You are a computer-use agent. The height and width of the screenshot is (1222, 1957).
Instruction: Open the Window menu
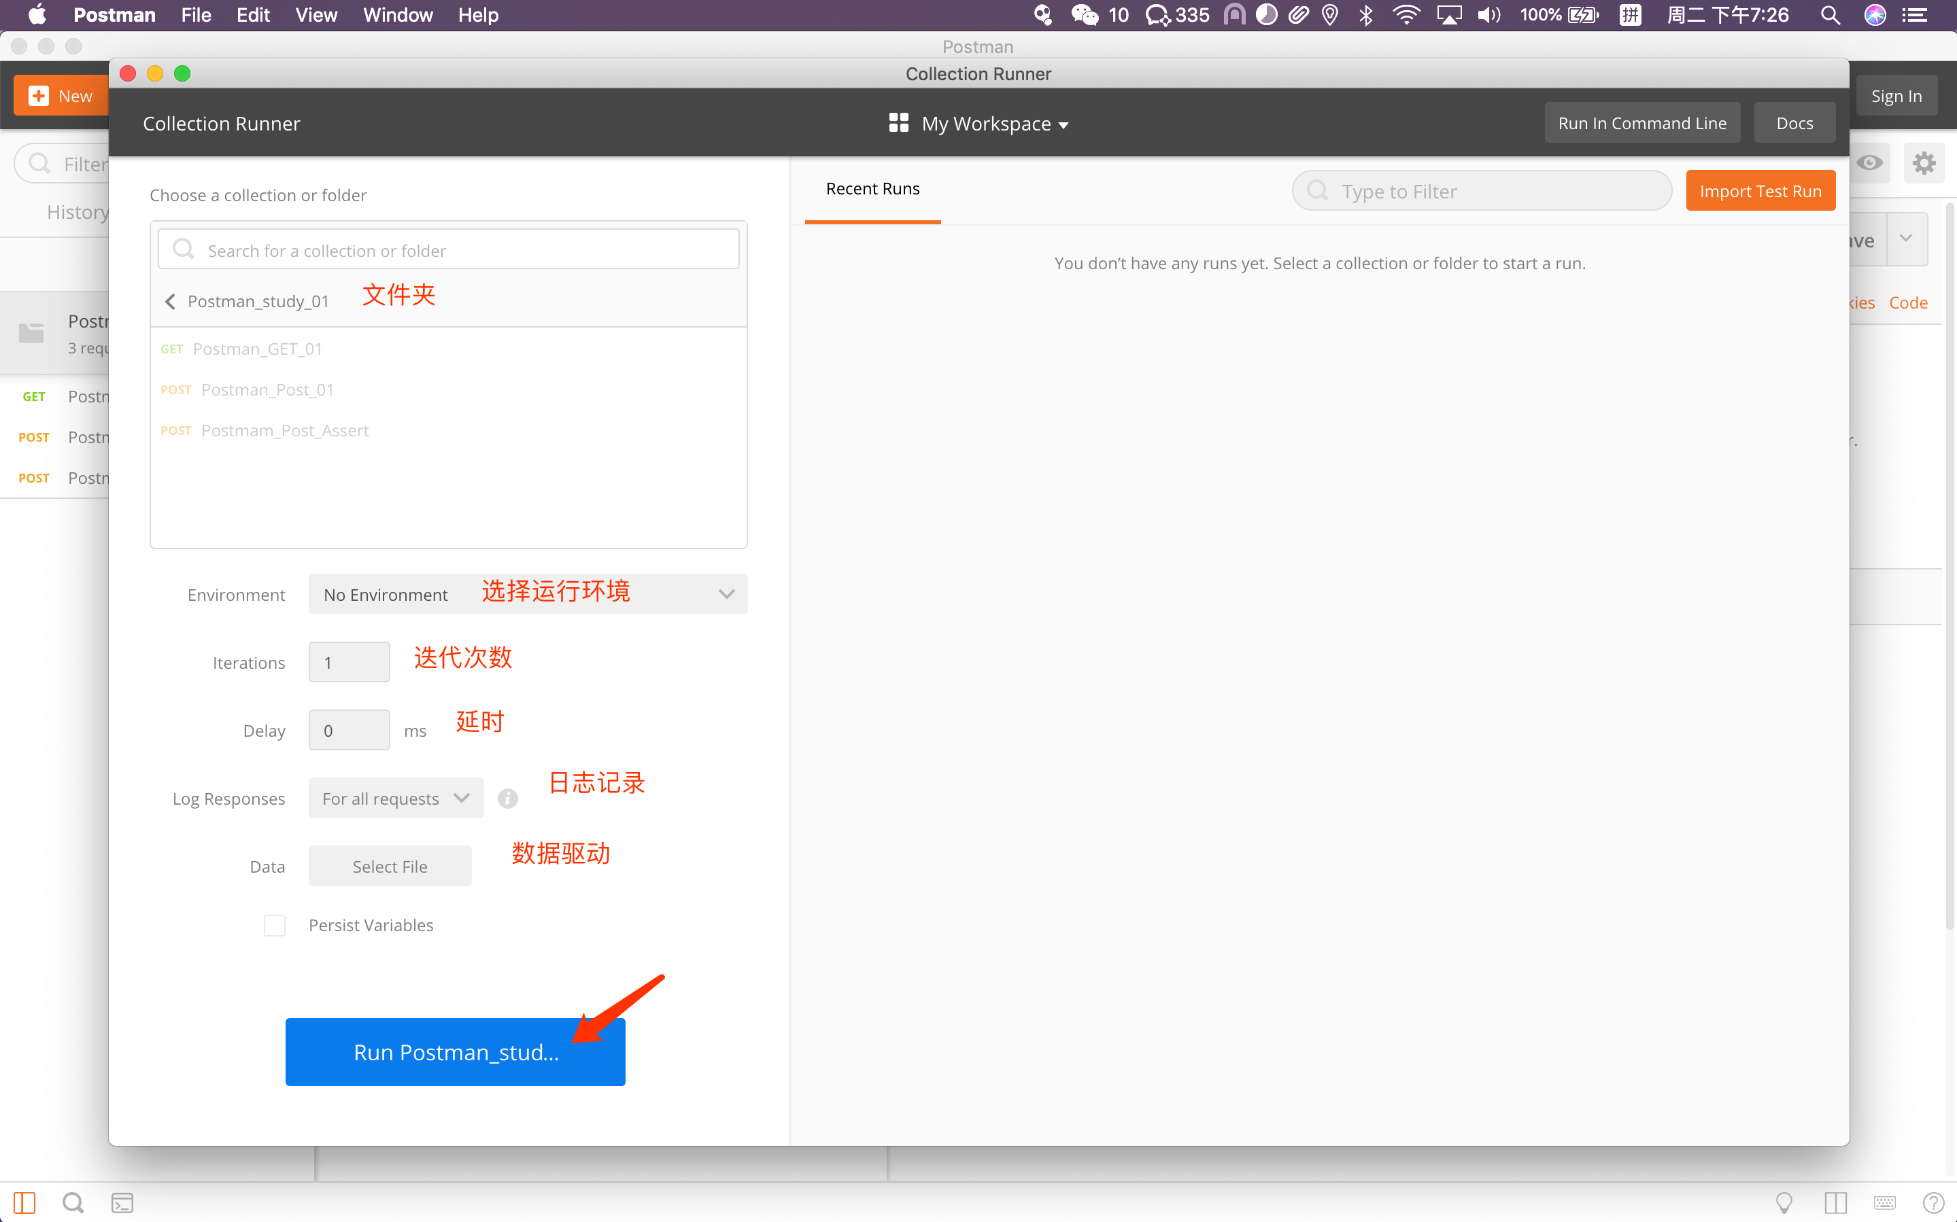398,14
